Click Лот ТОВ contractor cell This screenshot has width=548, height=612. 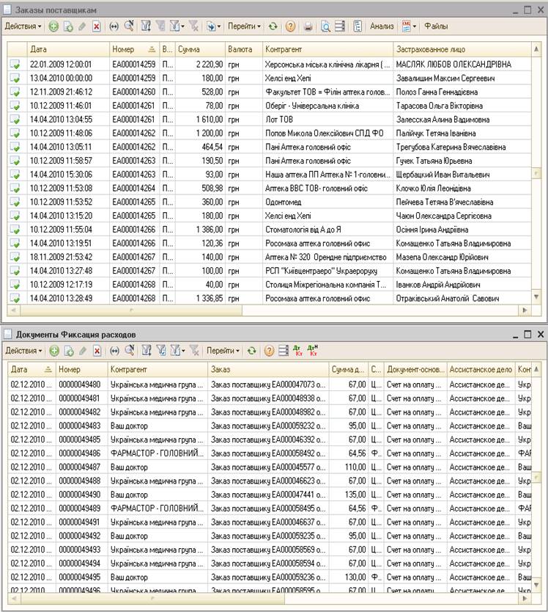pos(327,120)
